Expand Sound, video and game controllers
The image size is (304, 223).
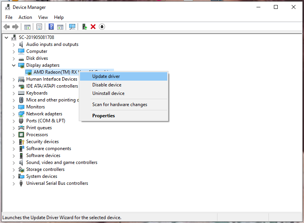click(14, 163)
